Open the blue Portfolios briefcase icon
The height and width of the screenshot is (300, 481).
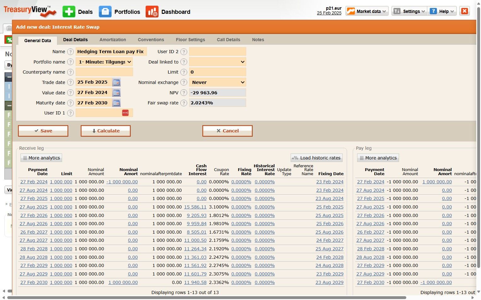pos(105,12)
